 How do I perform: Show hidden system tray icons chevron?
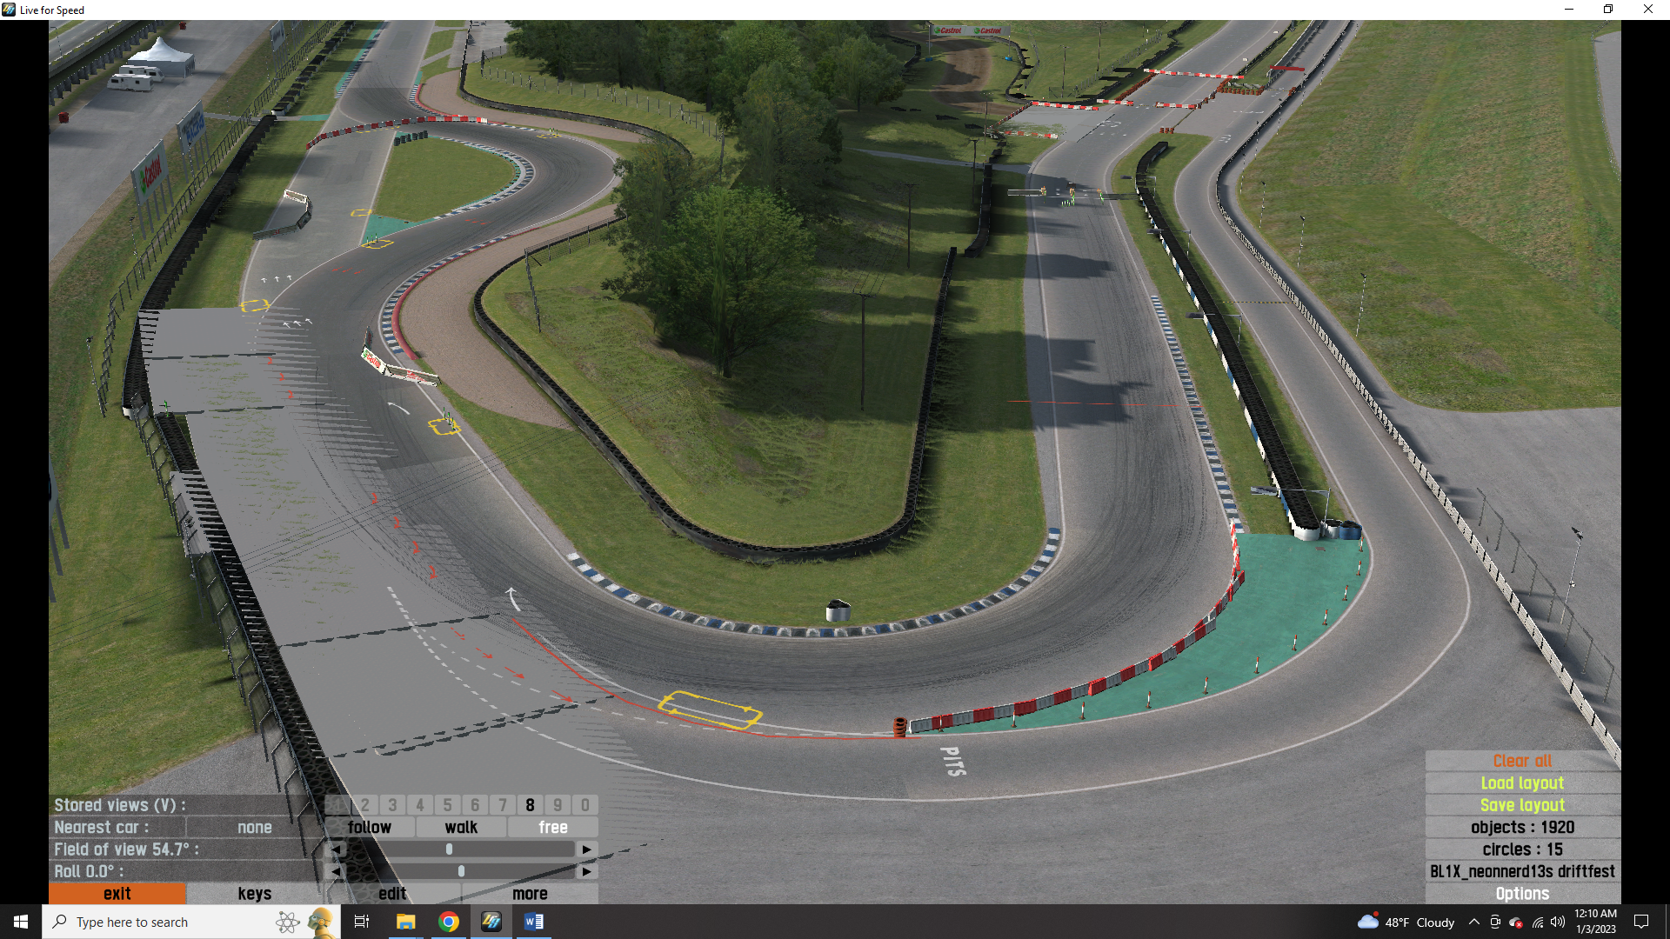pos(1474,922)
